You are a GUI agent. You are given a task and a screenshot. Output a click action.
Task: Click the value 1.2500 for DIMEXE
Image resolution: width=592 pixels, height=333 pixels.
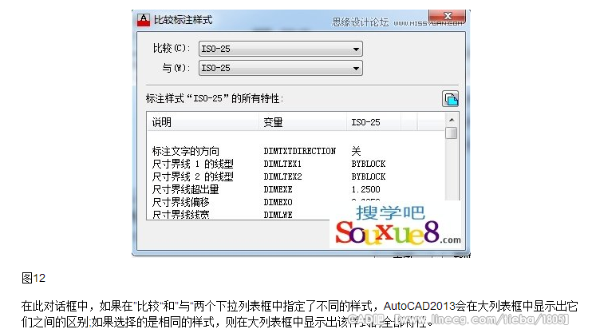point(365,189)
